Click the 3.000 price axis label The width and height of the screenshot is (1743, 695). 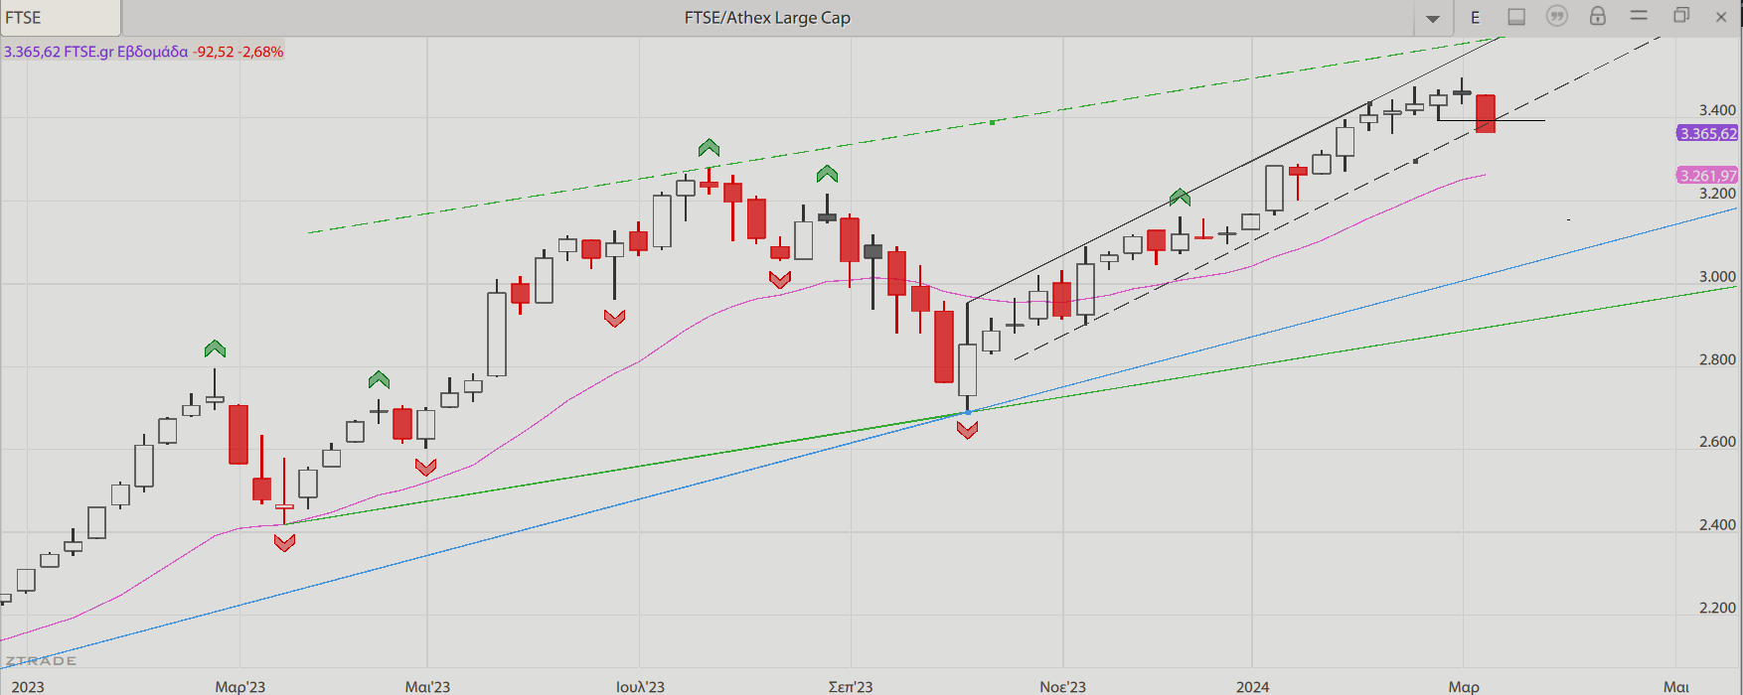click(1717, 277)
